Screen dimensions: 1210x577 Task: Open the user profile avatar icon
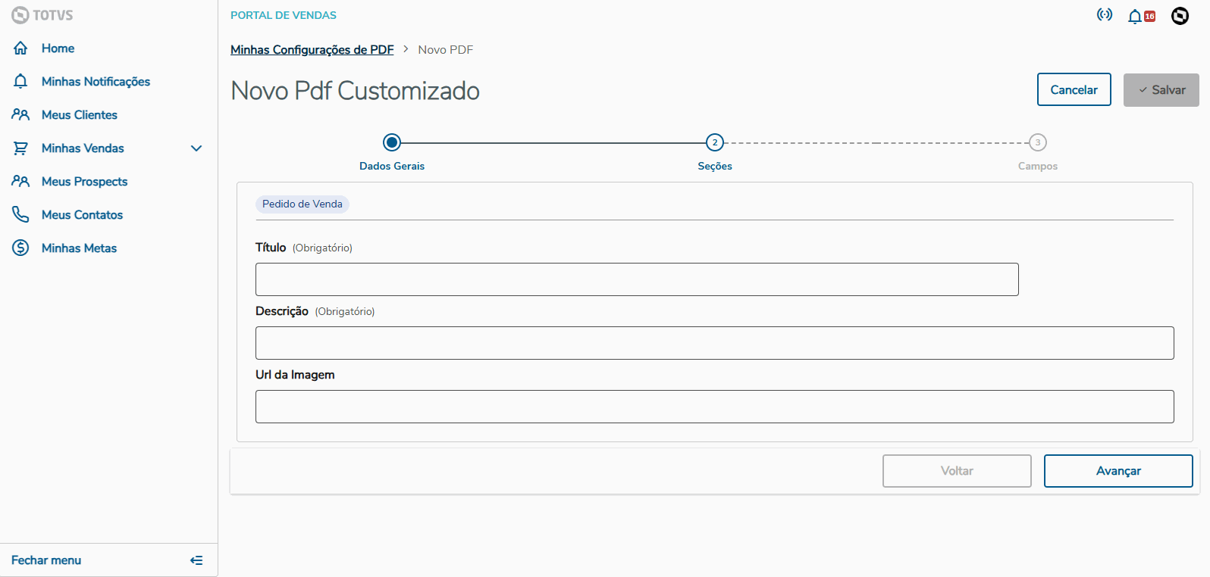1180,16
